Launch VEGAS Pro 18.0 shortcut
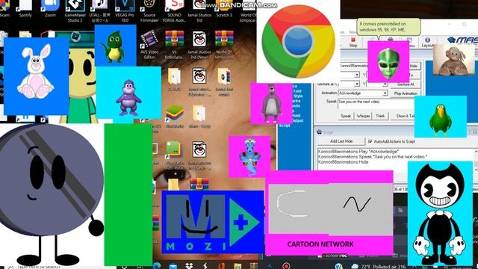This screenshot has width=478, height=269. pyautogui.click(x=125, y=10)
